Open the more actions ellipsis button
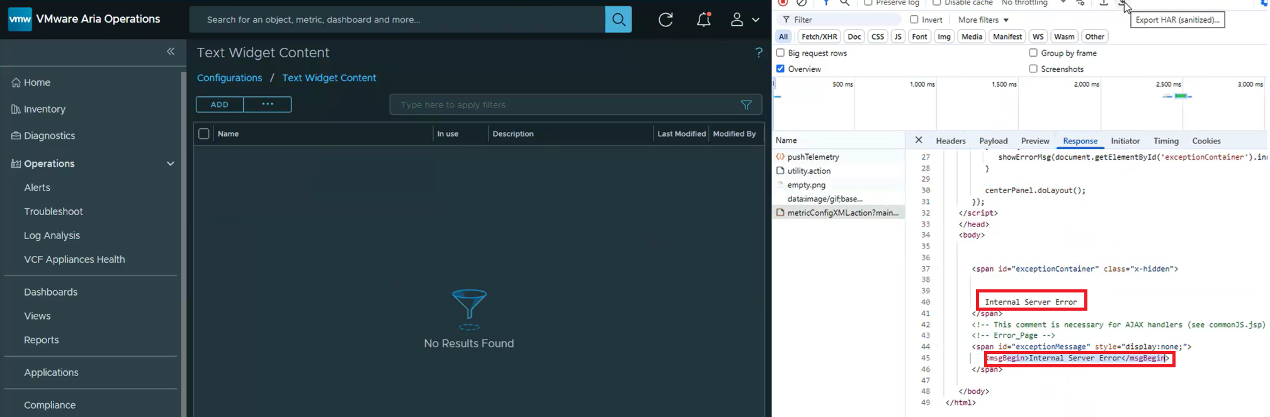Screen dimensions: 1270x417 point(268,104)
